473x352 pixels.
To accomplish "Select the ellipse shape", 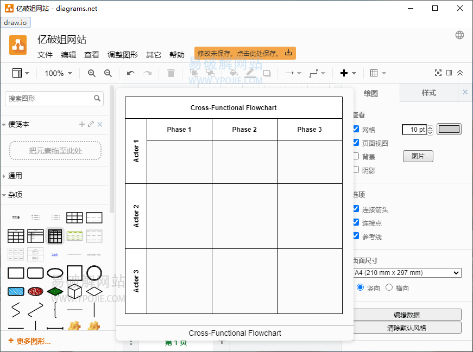I will click(55, 273).
